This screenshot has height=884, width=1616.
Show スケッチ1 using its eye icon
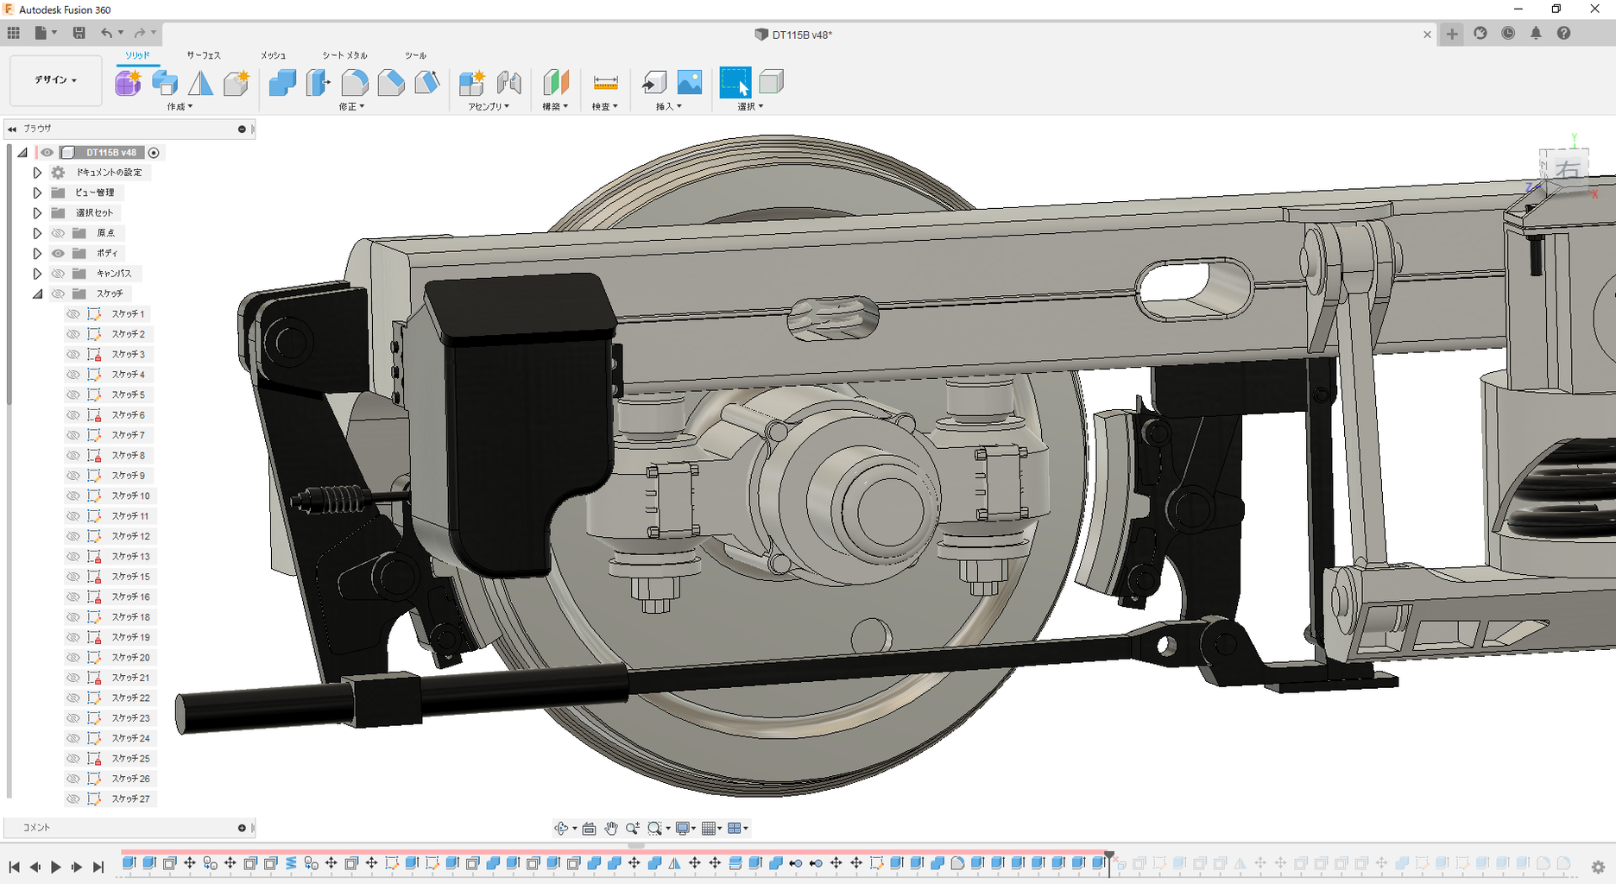[73, 314]
